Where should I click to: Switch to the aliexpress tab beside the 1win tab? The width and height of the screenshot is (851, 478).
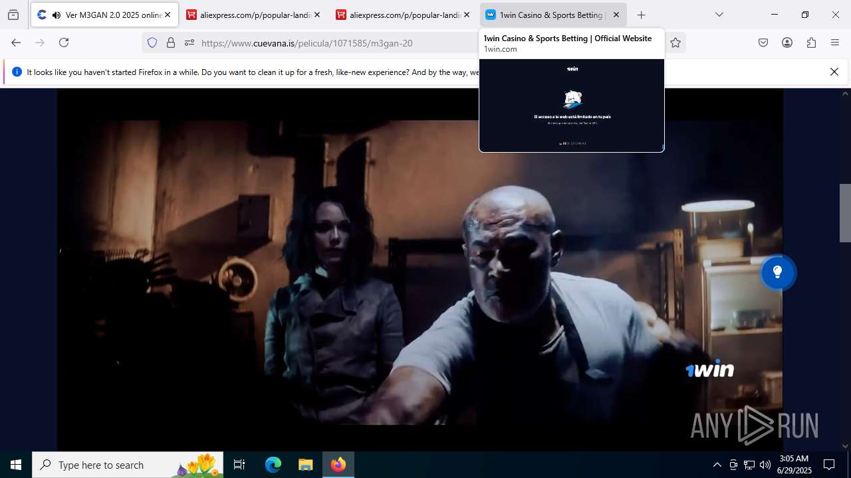[x=403, y=15]
